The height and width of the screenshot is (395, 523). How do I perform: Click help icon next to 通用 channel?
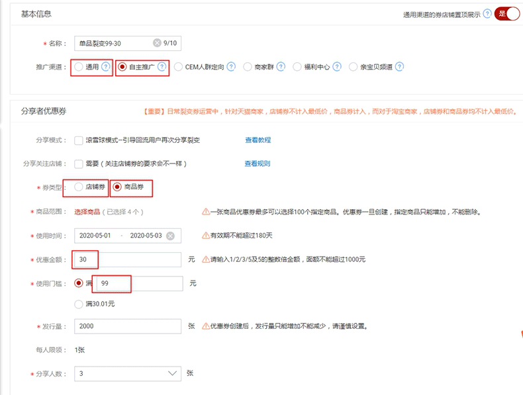(106, 67)
